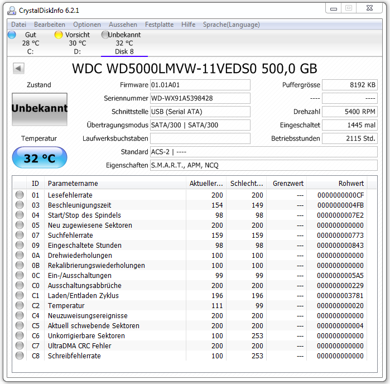Click status circle for Aktuell schwebende Sektoren
This screenshot has width=390, height=384.
[20, 325]
